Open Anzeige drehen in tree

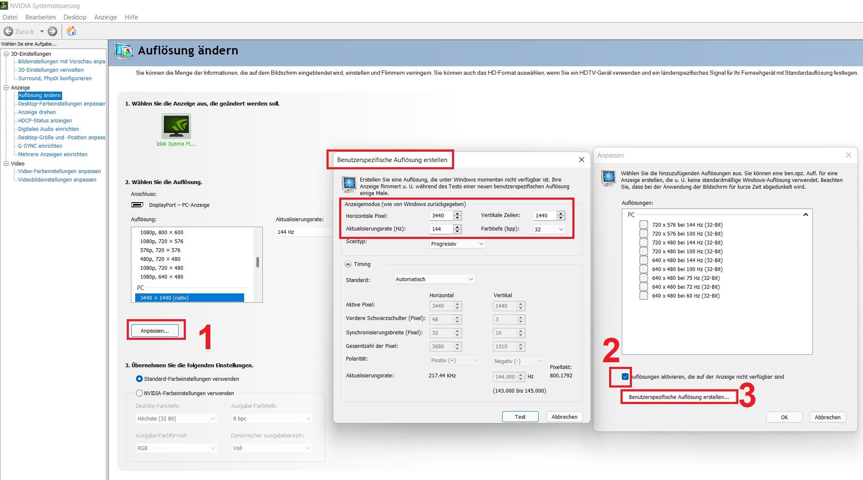click(37, 112)
